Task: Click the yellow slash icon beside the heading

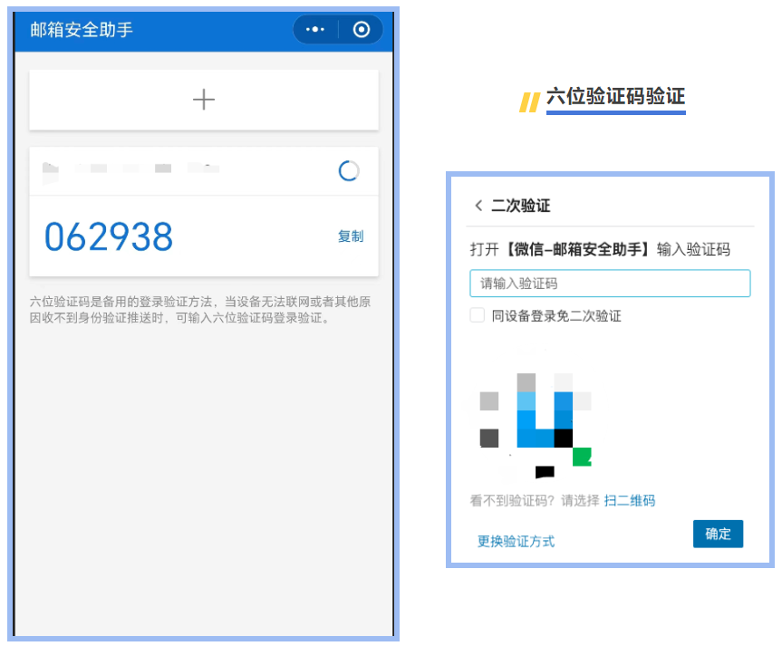Action: 529,102
